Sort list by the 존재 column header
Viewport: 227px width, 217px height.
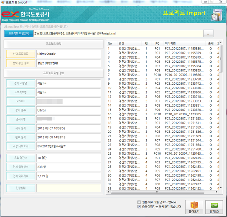[211, 44]
